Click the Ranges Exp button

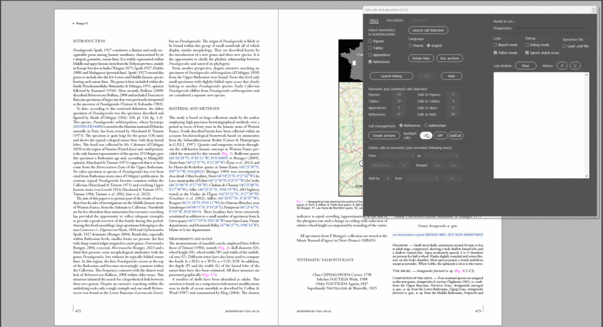click(x=438, y=165)
